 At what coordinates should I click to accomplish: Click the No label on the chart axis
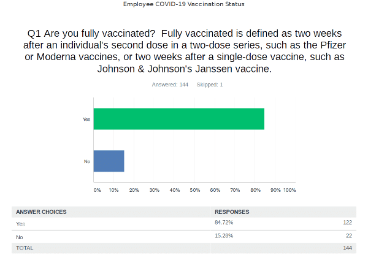87,161
